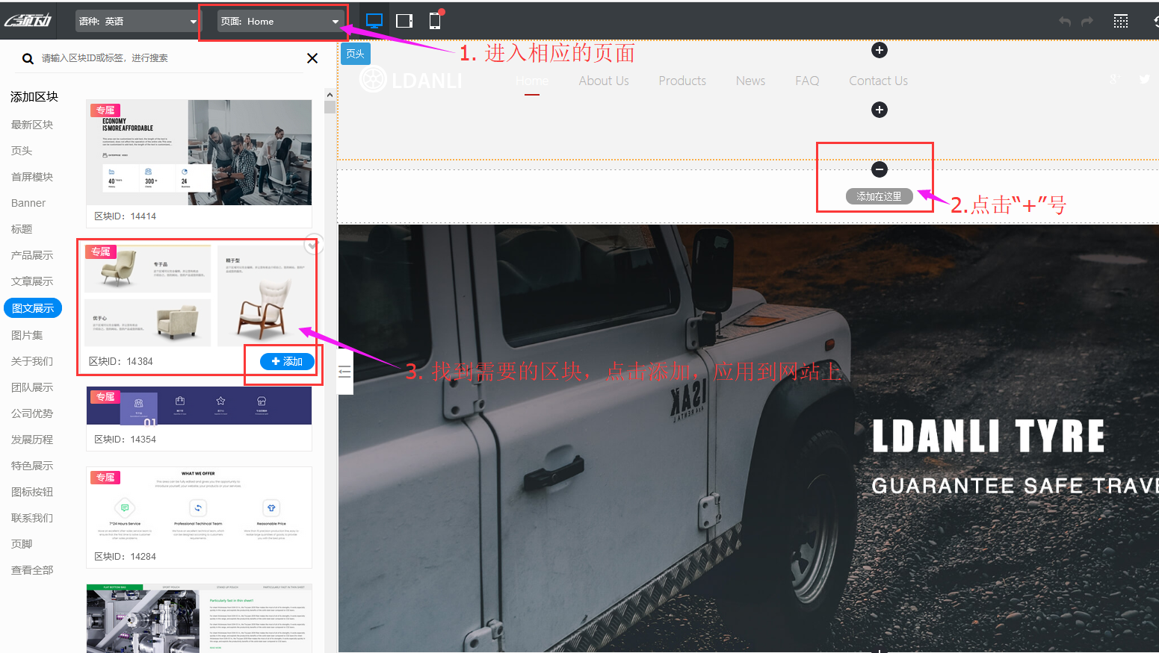1159x653 pixels.
Task: Click the minus icon above 添加在这里
Action: tap(880, 169)
